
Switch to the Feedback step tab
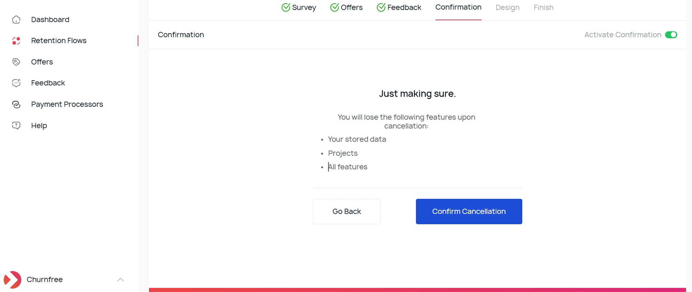point(404,7)
